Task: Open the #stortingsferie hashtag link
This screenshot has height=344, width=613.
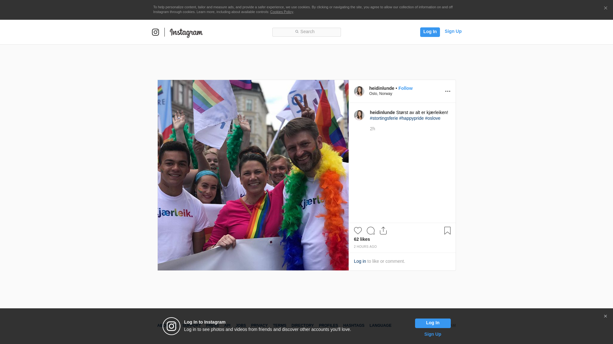Action: tap(384, 118)
